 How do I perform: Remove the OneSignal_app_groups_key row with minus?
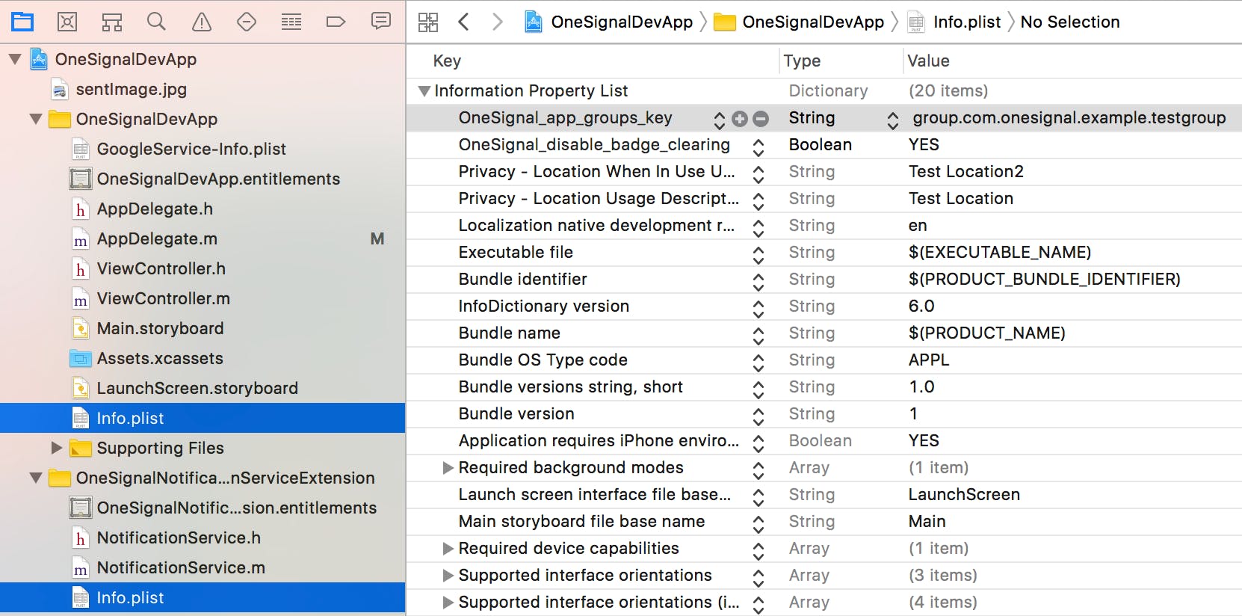tap(761, 118)
